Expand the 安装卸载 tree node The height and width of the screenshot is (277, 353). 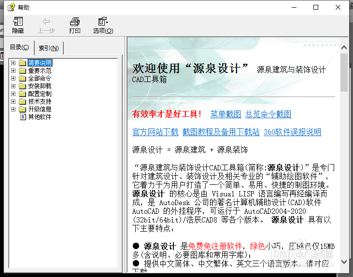14,86
